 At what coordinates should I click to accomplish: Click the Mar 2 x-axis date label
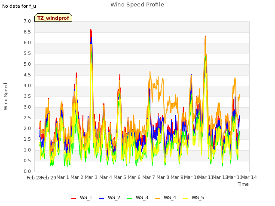(77, 177)
